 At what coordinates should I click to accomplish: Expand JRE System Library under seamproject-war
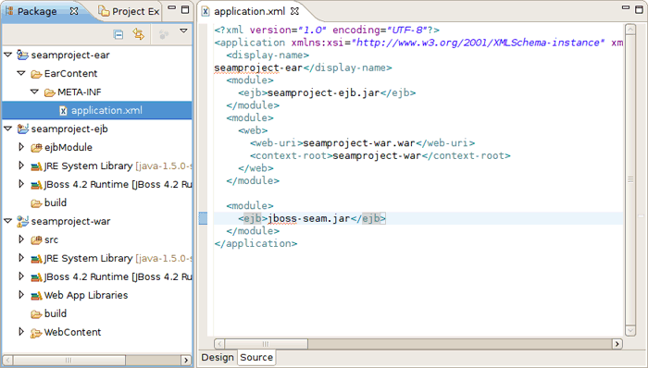pyautogui.click(x=21, y=257)
